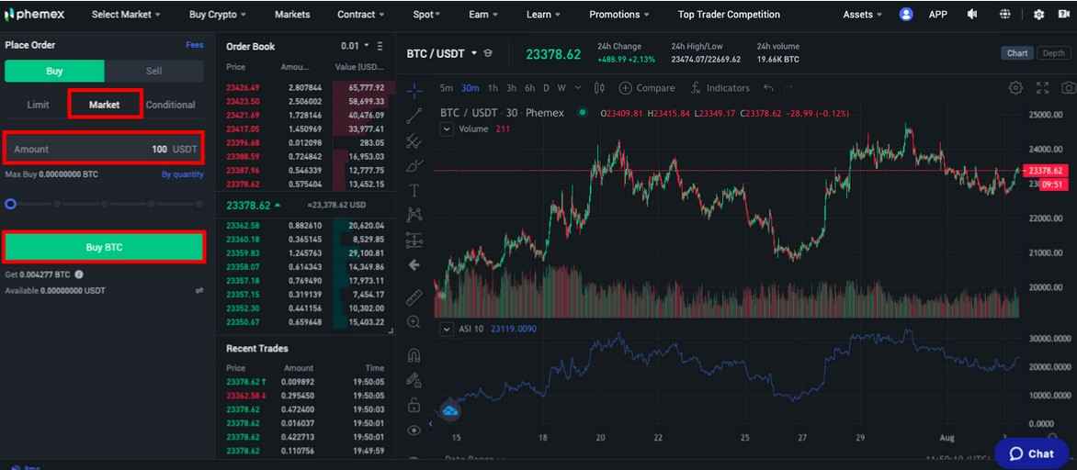Viewport: 1077px width, 470px height.
Task: Choose the pitchfork/Gann drawing tool
Action: click(x=414, y=140)
